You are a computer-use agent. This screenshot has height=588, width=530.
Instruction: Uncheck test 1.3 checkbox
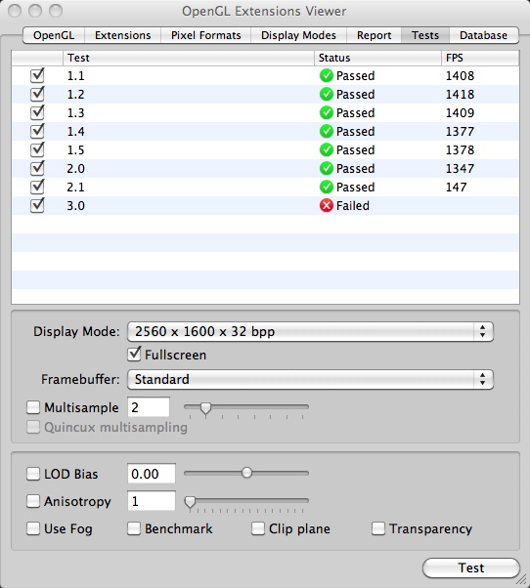(x=37, y=113)
